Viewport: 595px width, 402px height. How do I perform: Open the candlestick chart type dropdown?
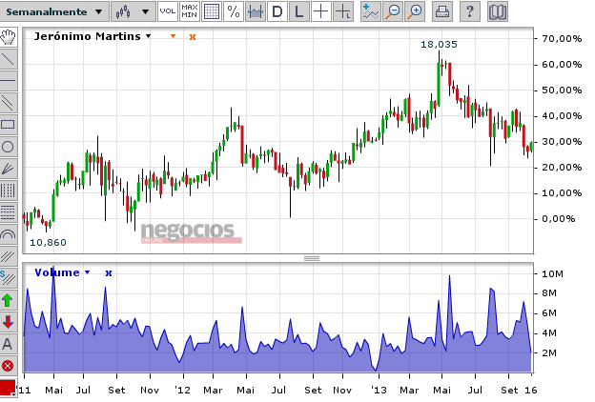coord(133,11)
